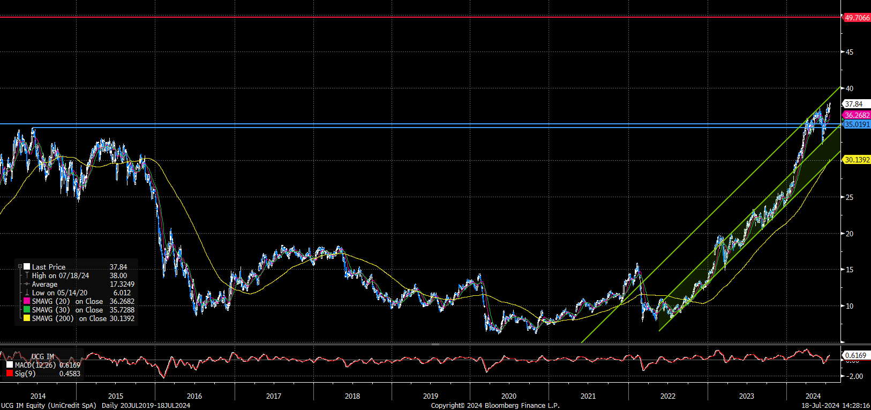
Task: Click the 2017 year label on time axis
Action: 274,396
